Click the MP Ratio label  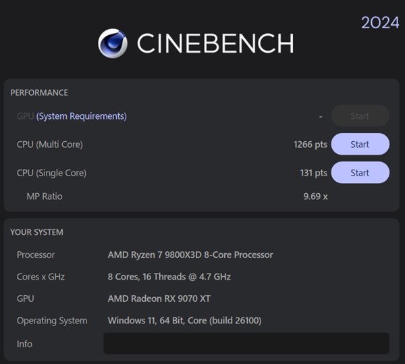[x=45, y=197]
